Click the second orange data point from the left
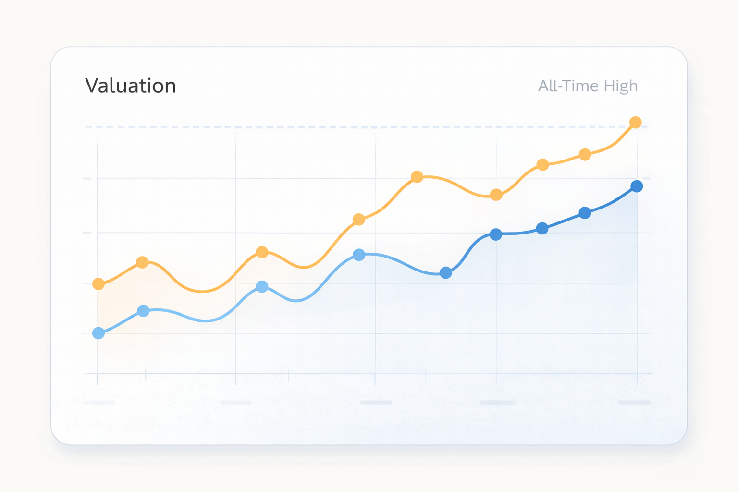 (x=142, y=262)
